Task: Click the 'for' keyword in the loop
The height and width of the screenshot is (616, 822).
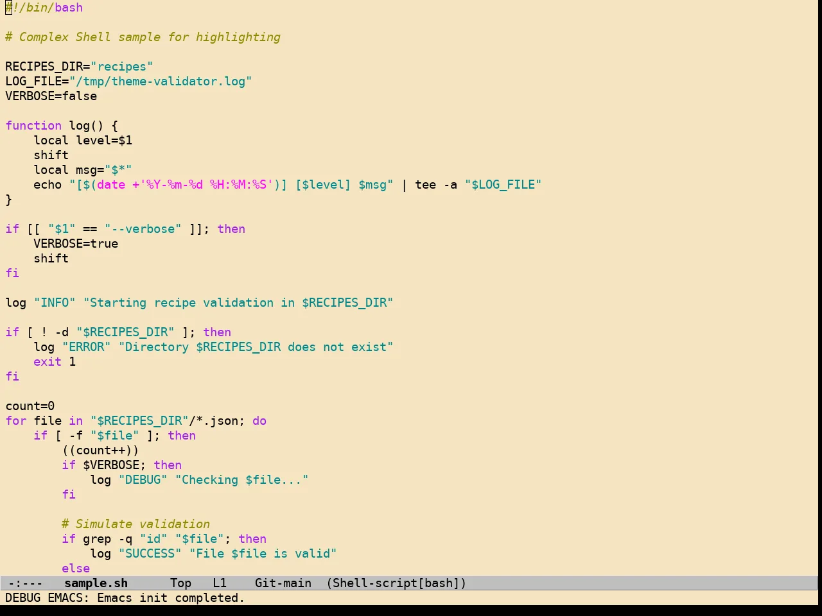Action: 16,421
